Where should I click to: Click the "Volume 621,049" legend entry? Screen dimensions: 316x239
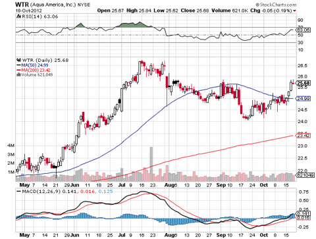pyautogui.click(x=37, y=74)
